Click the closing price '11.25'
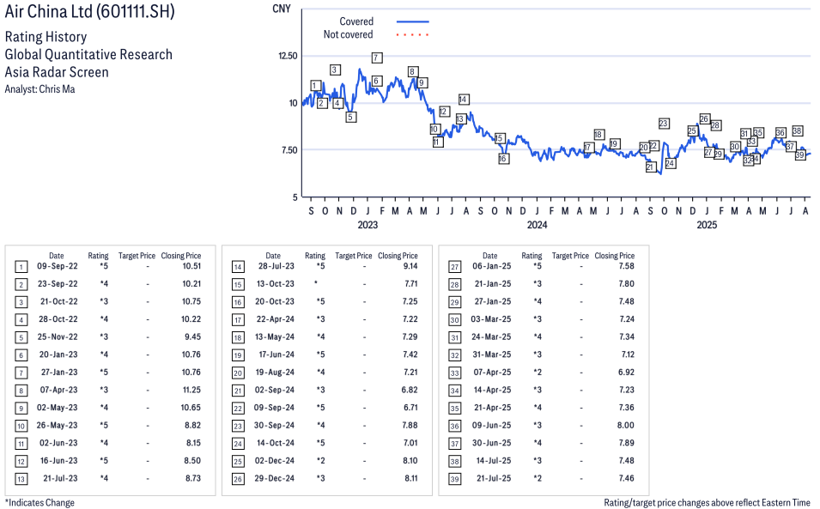 (x=191, y=391)
